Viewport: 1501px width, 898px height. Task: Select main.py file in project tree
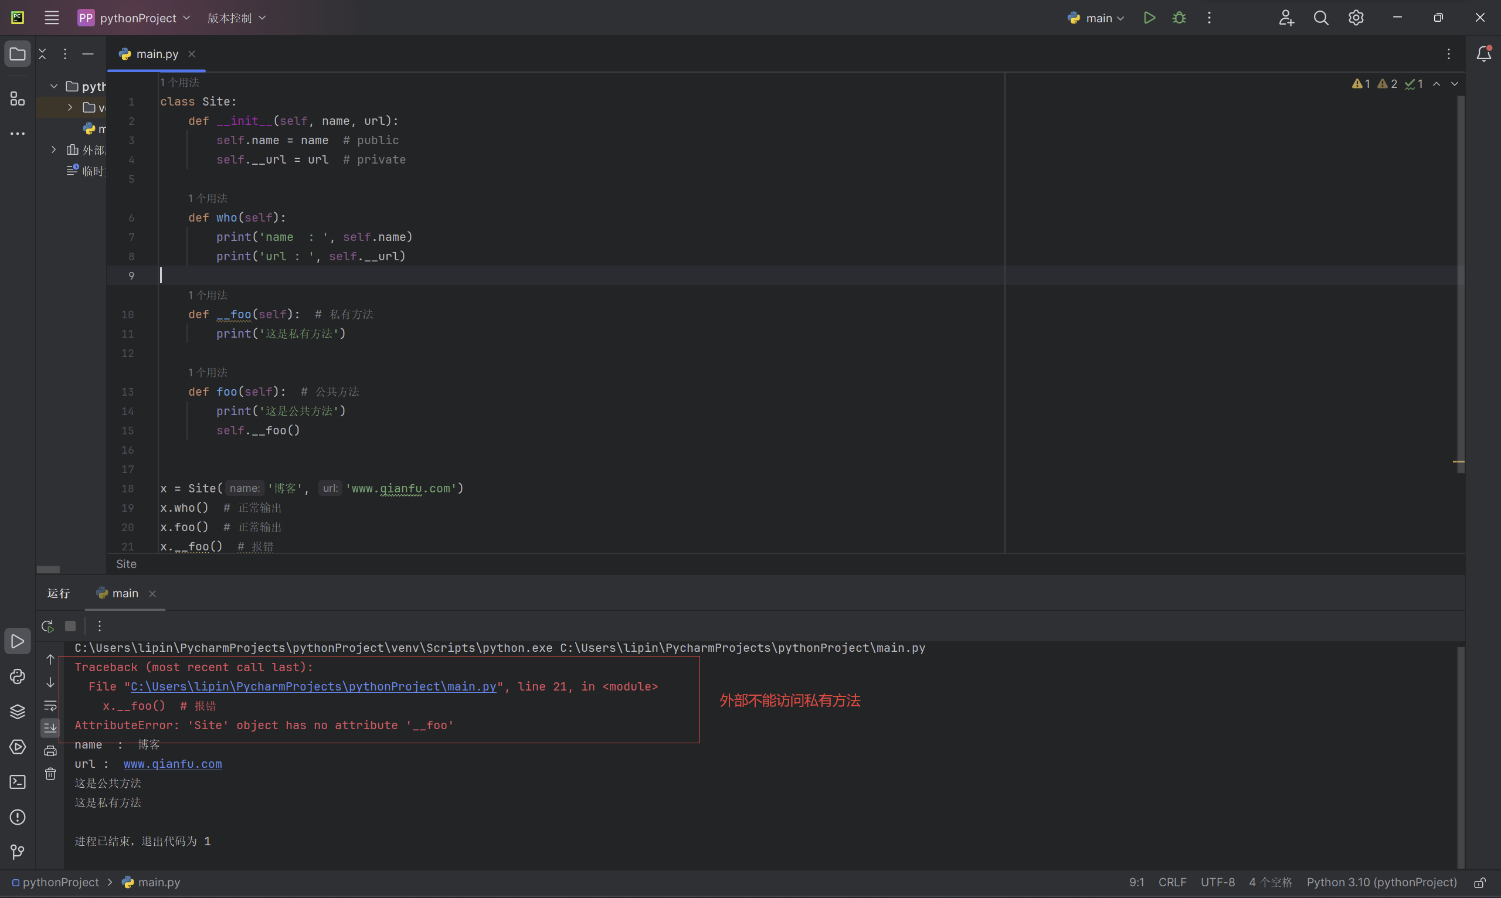point(95,128)
